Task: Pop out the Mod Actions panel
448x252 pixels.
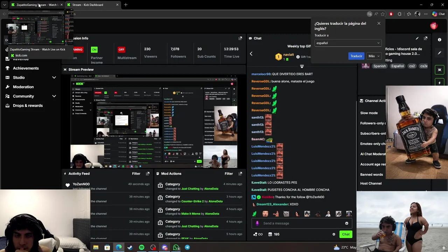Action: point(240,174)
